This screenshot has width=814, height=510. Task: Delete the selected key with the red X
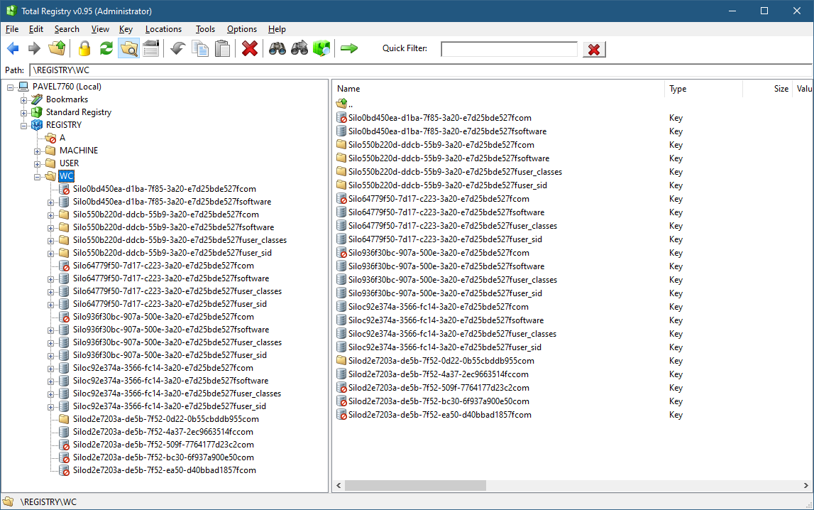(x=250, y=48)
